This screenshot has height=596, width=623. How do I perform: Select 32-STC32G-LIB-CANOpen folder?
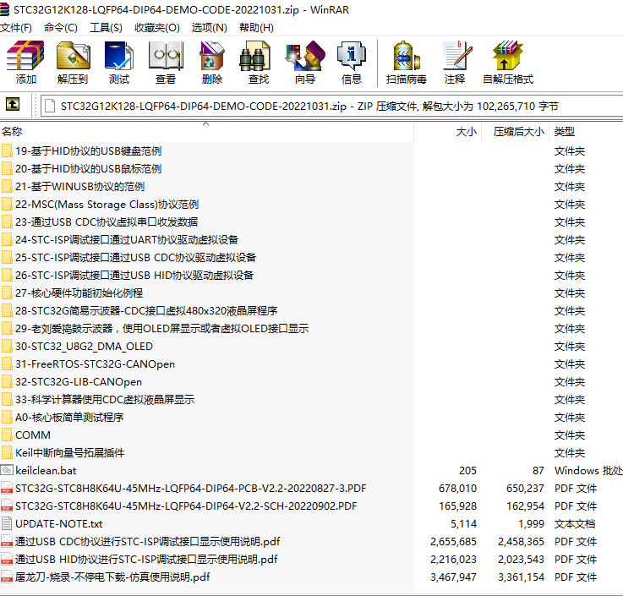[x=79, y=382]
